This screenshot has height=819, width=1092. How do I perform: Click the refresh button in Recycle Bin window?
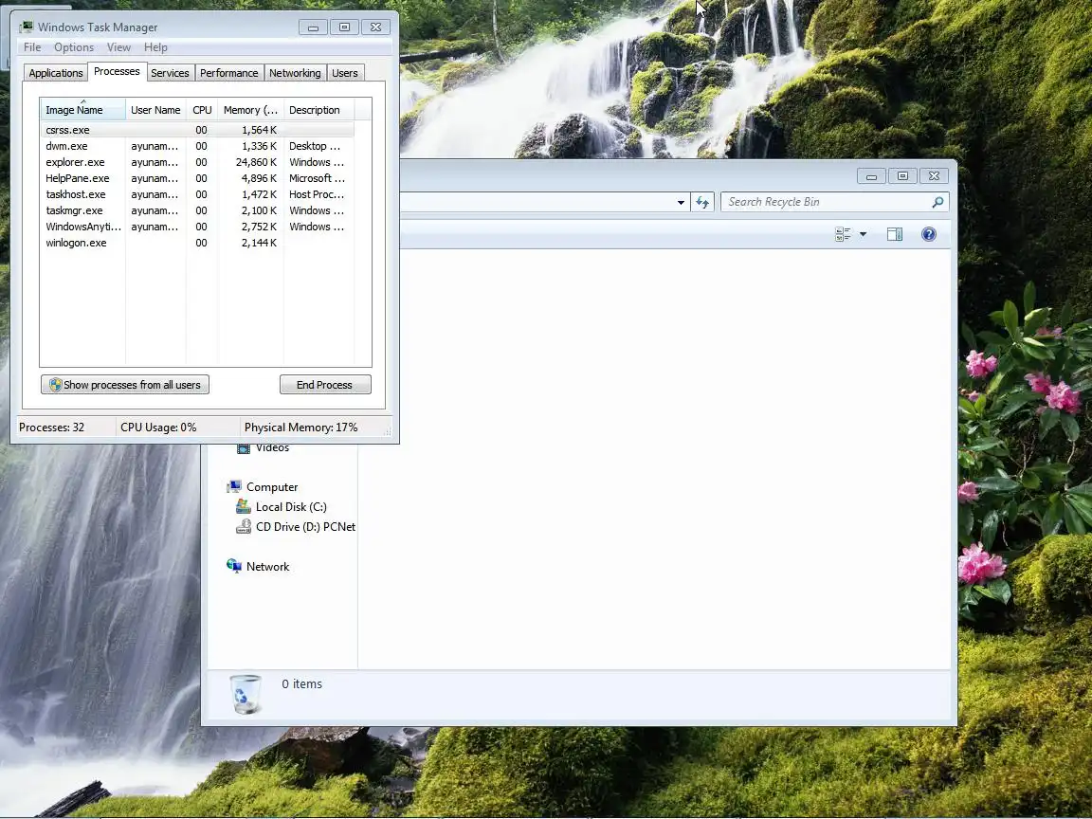tap(702, 203)
